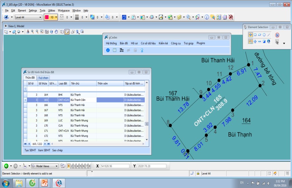Select the Line selection tool in Element Selection
The width and height of the screenshot is (292, 188).
click(x=269, y=34)
